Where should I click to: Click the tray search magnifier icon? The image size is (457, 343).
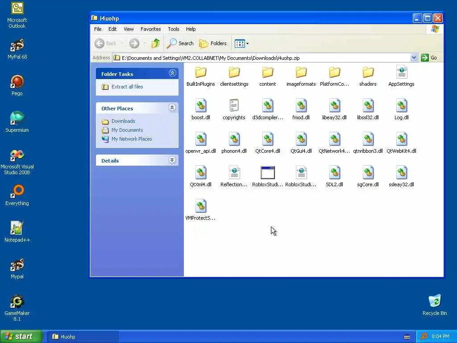tap(424, 337)
